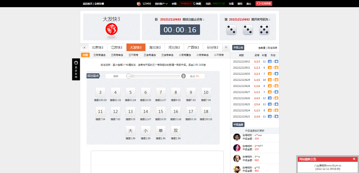Click the 大 badge in row 202212110632
This screenshot has height=173, width=359.
pyautogui.click(x=270, y=61)
